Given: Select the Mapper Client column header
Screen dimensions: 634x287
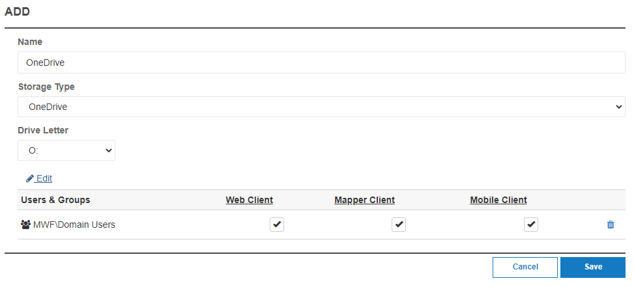Looking at the screenshot, I should pos(364,200).
